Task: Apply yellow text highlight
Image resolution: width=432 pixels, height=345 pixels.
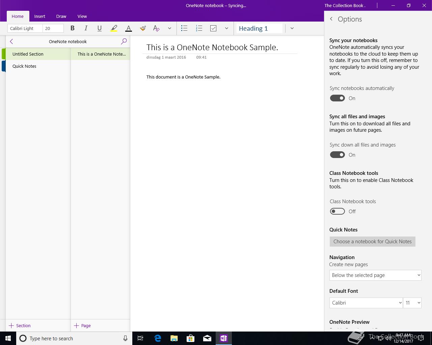Action: (114, 28)
